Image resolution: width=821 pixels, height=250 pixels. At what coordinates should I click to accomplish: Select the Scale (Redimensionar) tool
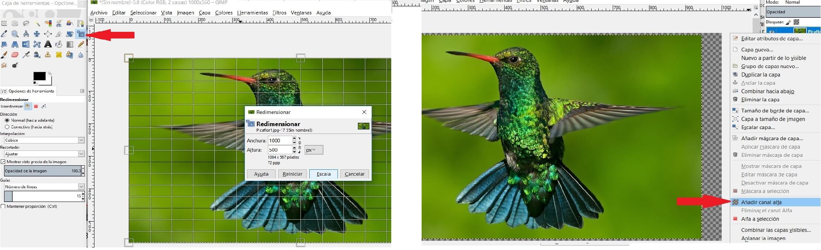pyautogui.click(x=81, y=34)
